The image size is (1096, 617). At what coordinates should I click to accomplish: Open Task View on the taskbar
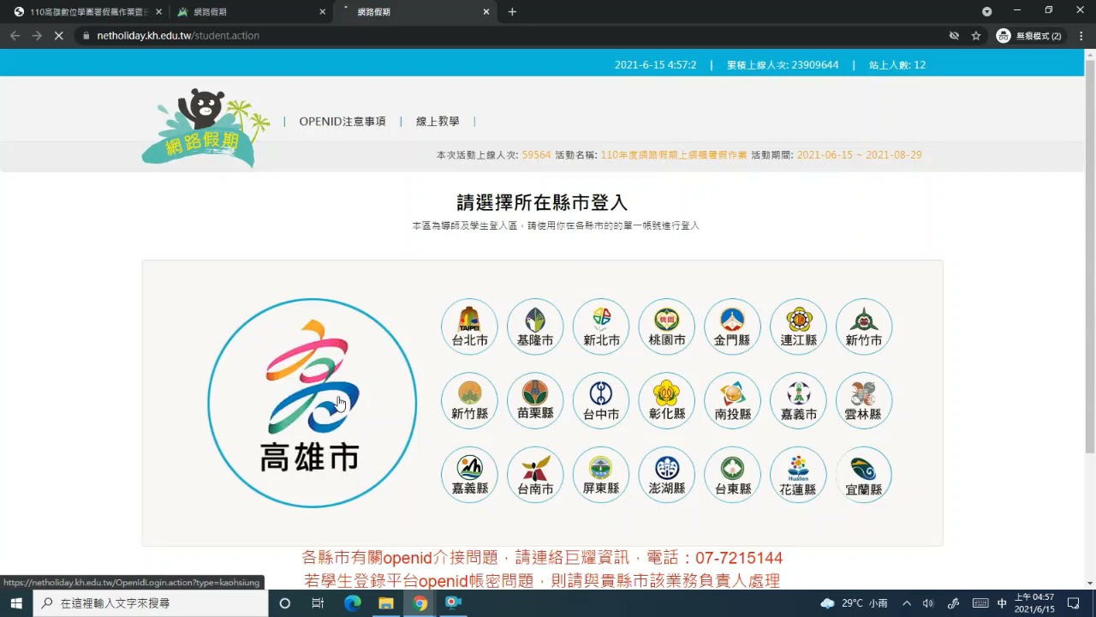[318, 603]
